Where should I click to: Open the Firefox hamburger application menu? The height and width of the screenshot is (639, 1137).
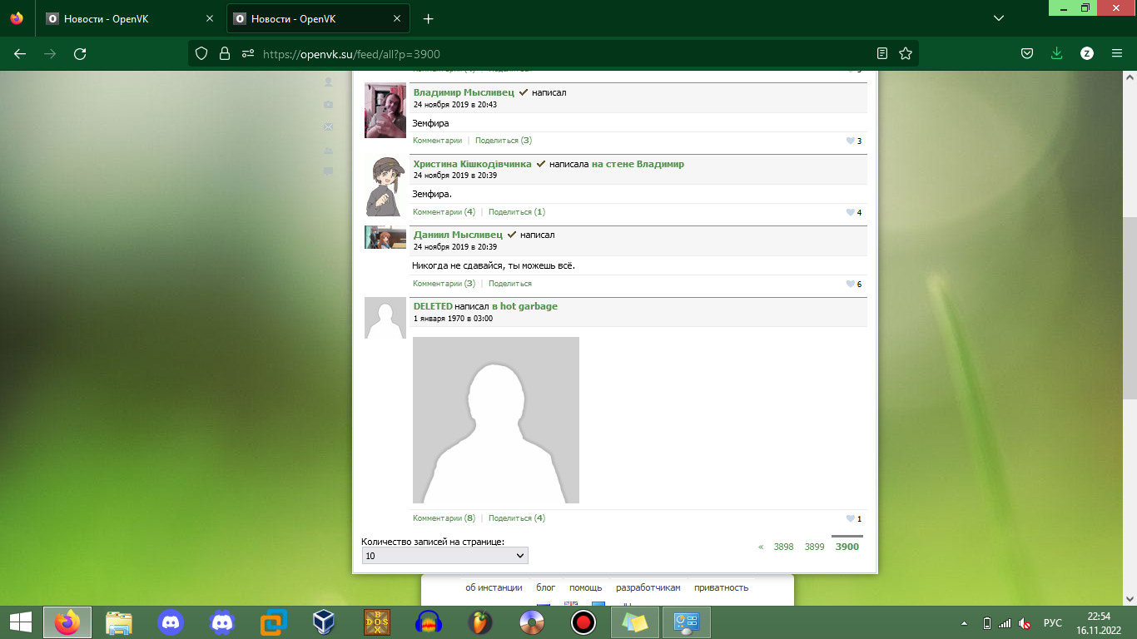tap(1117, 54)
